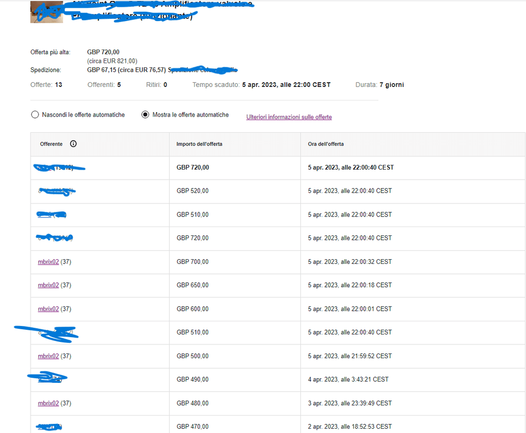Viewport: 526px width, 433px height.
Task: Select the 'GBP 480,00' bid amount
Action: [192, 403]
